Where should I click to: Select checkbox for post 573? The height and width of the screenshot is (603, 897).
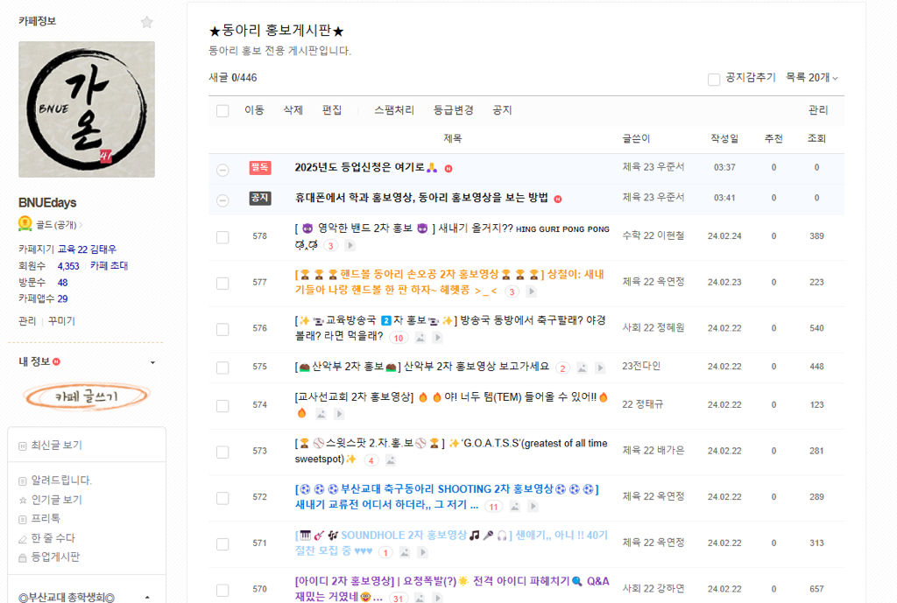pos(222,452)
